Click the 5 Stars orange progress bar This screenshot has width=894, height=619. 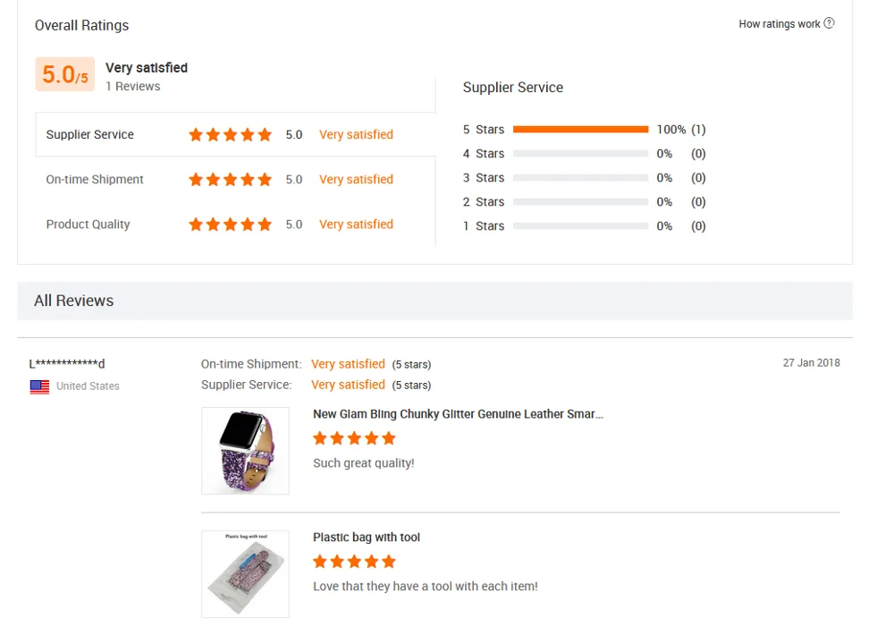(x=580, y=130)
